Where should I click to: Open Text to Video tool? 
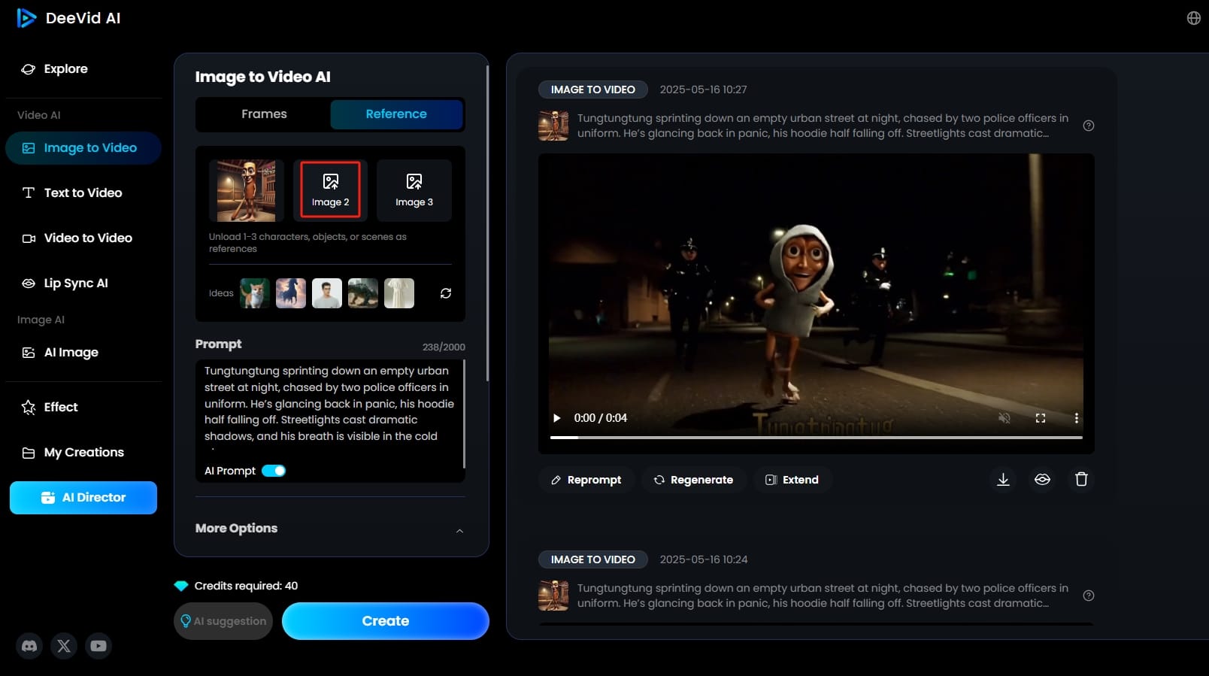(x=72, y=192)
